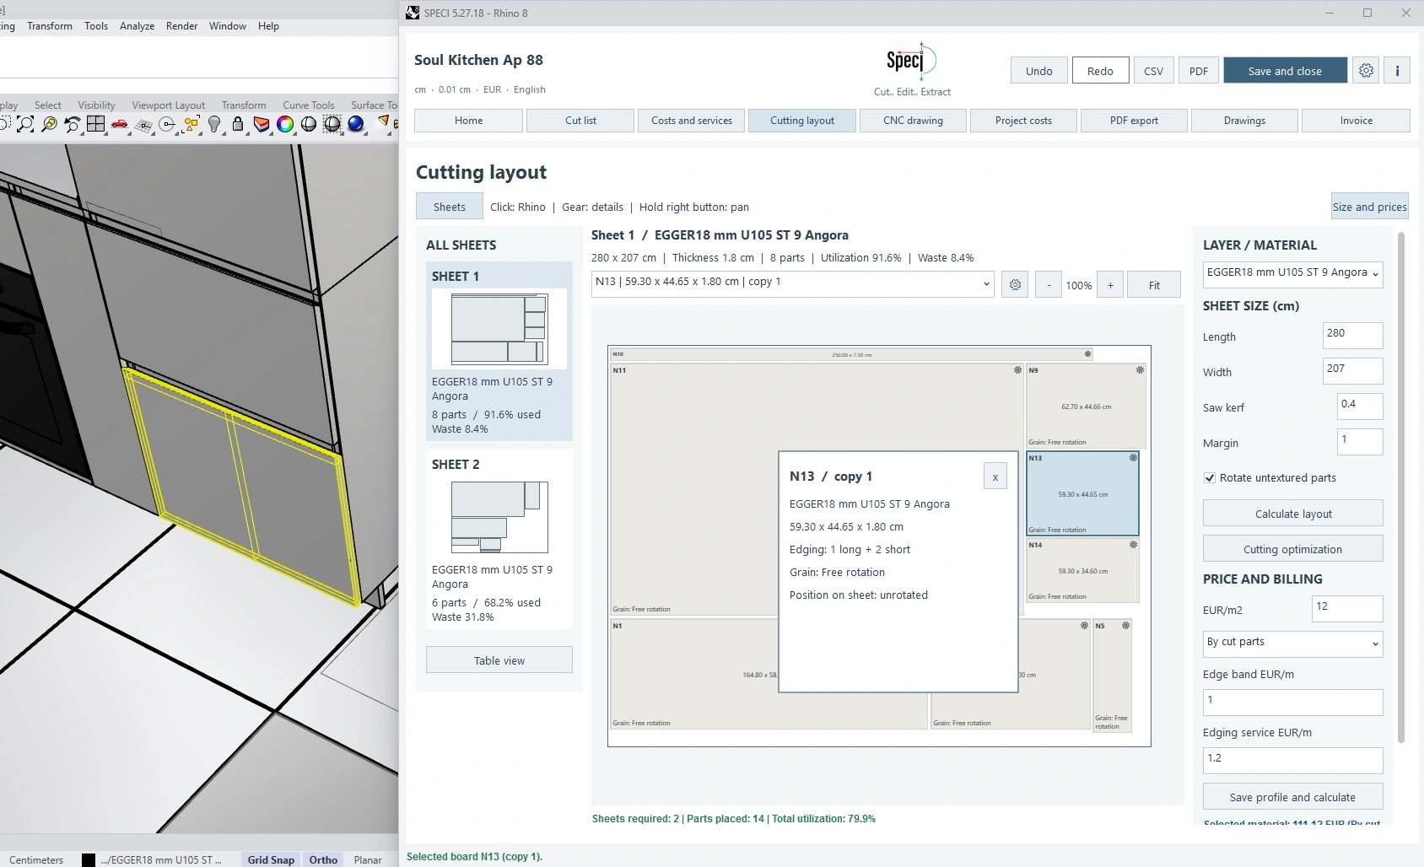Image resolution: width=1424 pixels, height=867 pixels.
Task: Open the 'By cut parts' billing dropdown
Action: [1292, 643]
